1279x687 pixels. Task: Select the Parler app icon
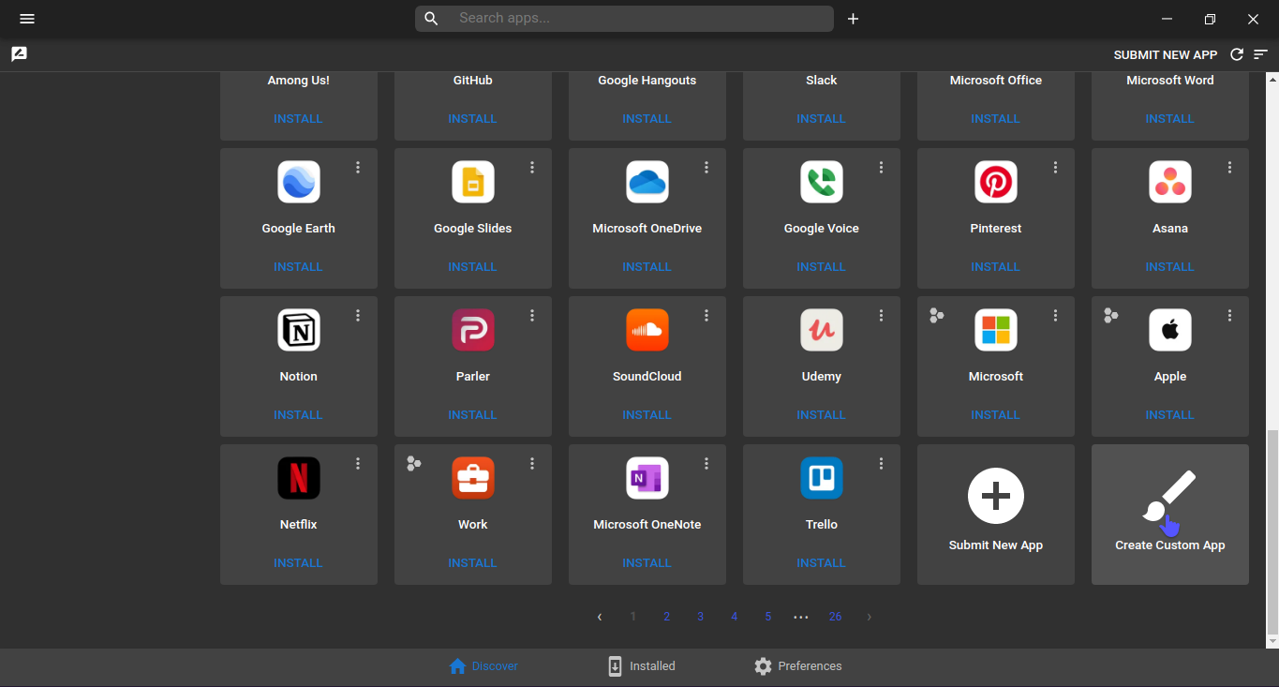473,330
